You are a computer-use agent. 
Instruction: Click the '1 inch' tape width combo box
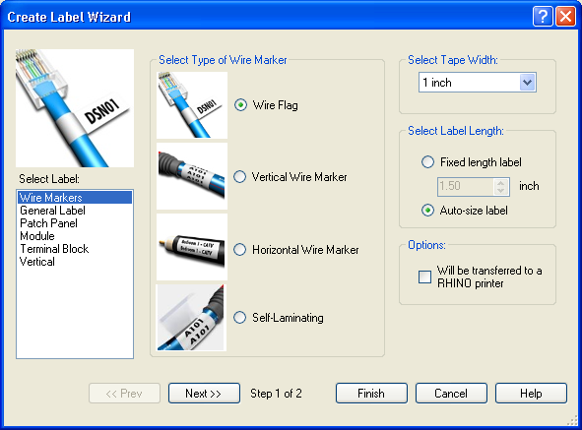tap(478, 82)
